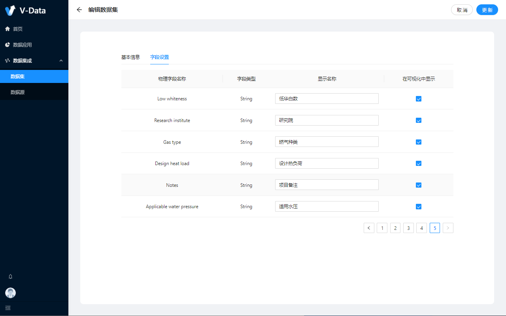
Task: Switch to the 基本信息 tab
Action: tap(130, 57)
